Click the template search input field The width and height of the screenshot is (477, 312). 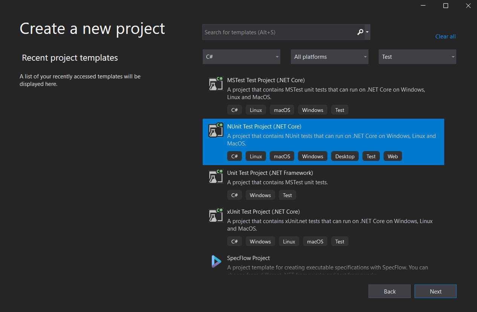pos(279,32)
